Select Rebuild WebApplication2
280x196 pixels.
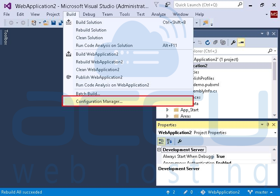[128, 62]
